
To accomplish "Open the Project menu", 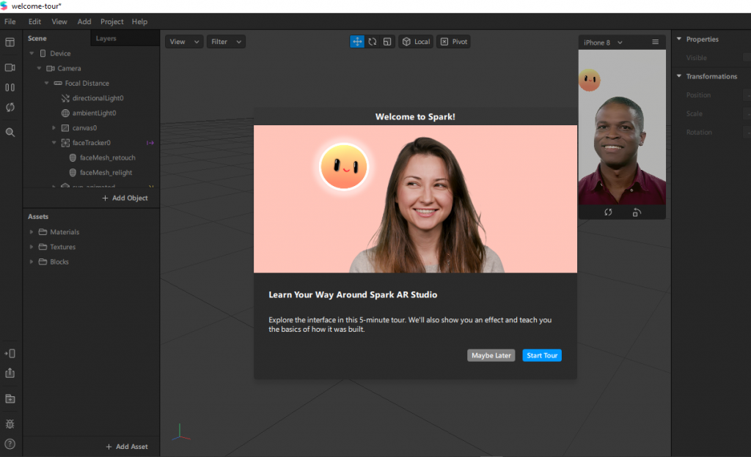I will tap(111, 22).
